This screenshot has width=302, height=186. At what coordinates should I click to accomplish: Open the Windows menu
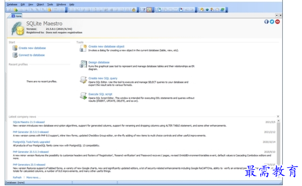[61, 4]
